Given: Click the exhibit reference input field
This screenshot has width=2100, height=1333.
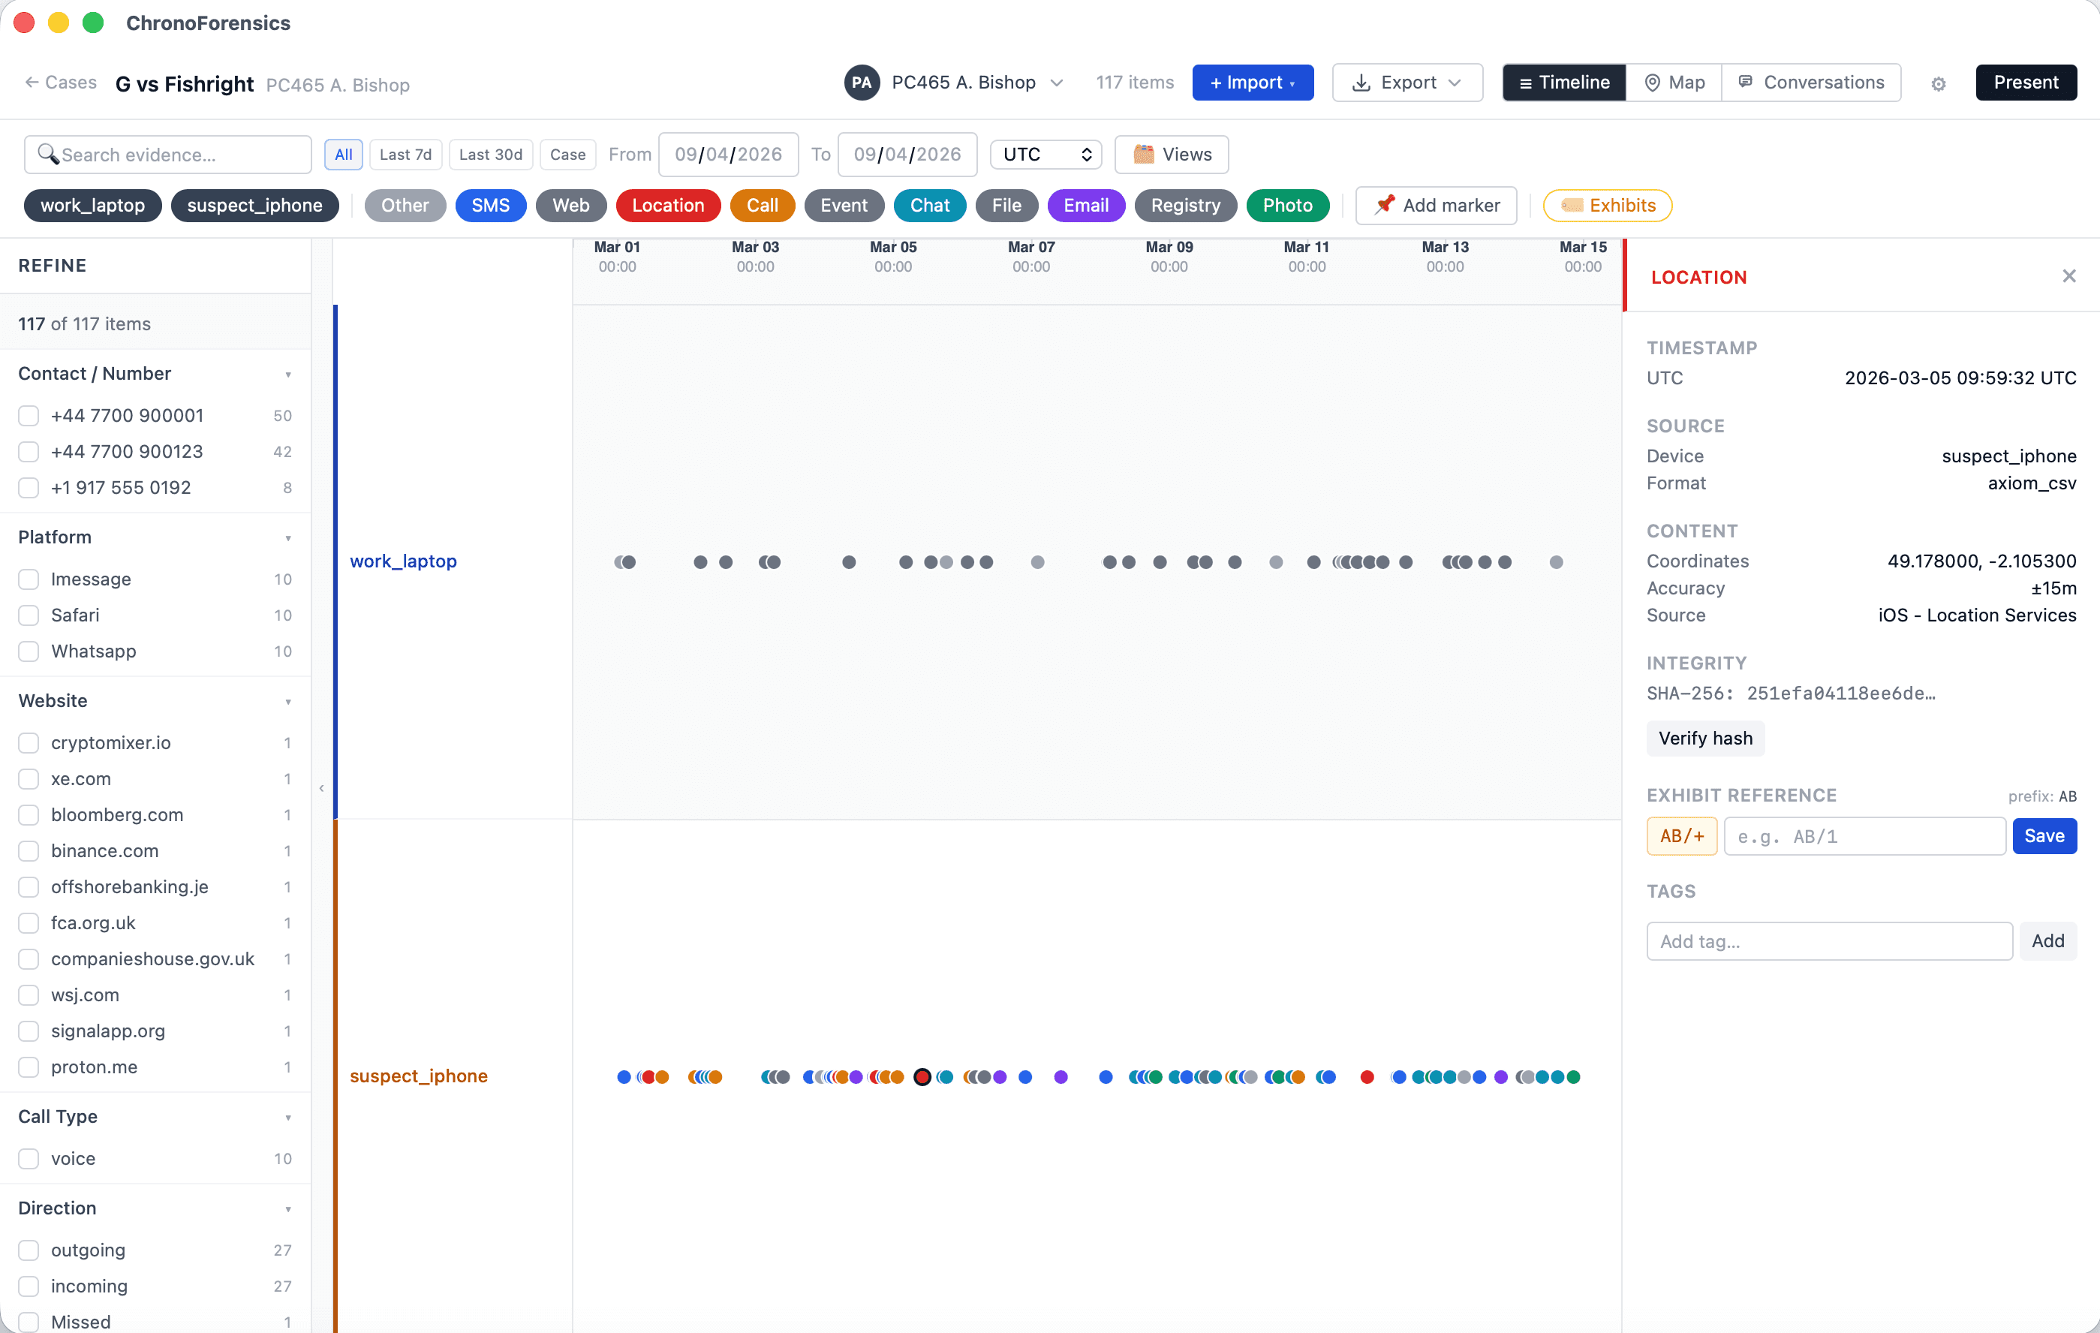Looking at the screenshot, I should 1864,835.
